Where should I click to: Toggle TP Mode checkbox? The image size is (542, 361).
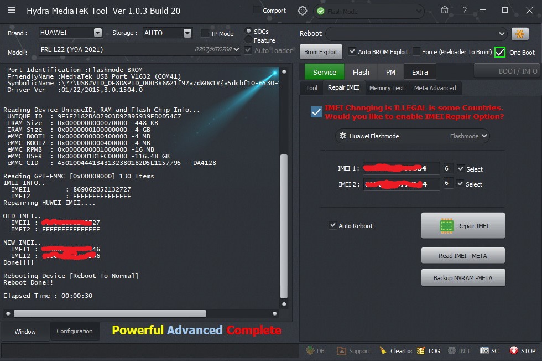pos(205,33)
